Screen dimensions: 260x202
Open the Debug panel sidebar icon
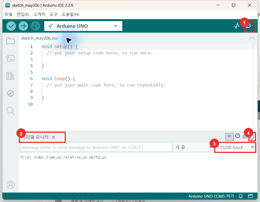[x=11, y=93]
